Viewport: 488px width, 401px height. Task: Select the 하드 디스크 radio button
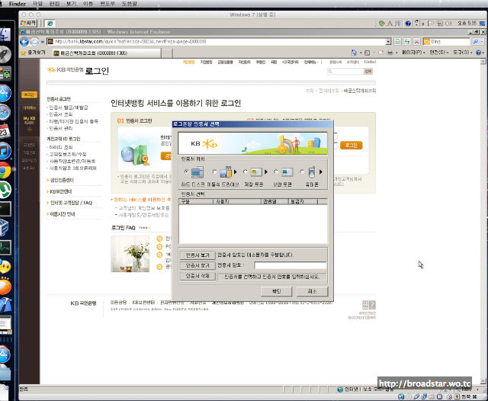tap(186, 172)
